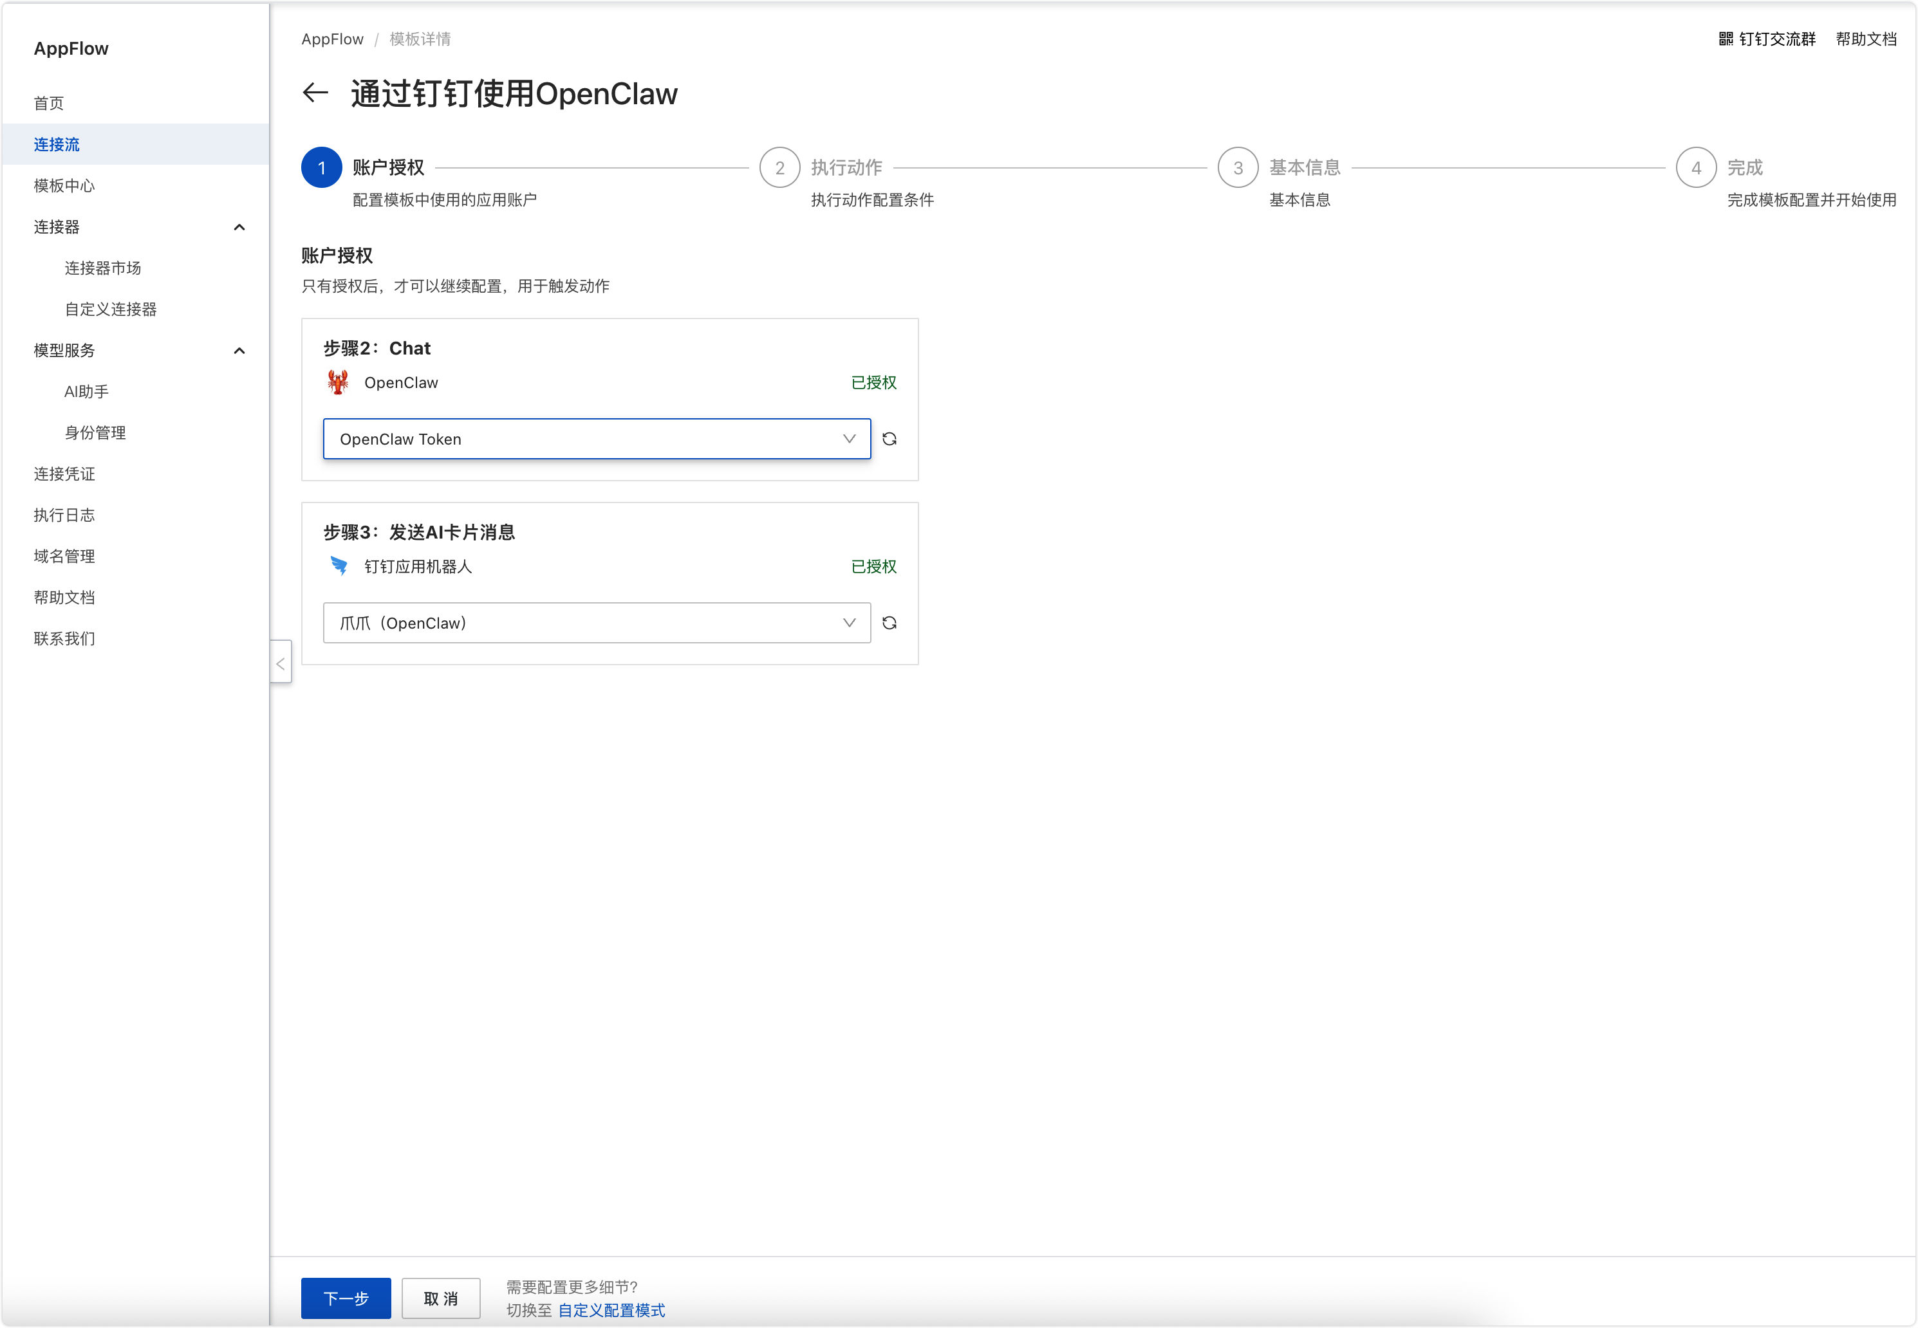
Task: Open the DingTalk group QR code icon
Action: point(1726,39)
